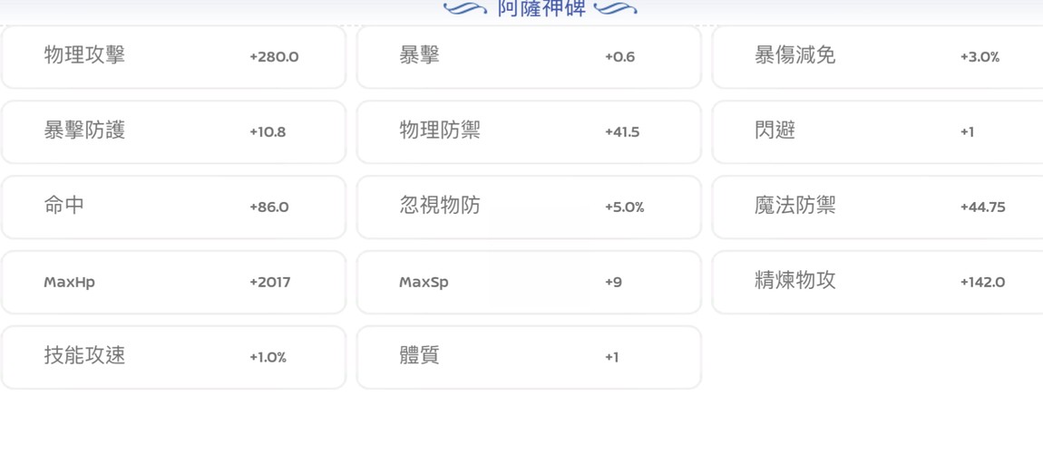
Task: Click the 物理防禦 +41.5 card
Action: 529,131
